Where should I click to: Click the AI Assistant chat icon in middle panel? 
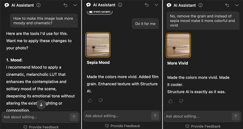(89, 5)
